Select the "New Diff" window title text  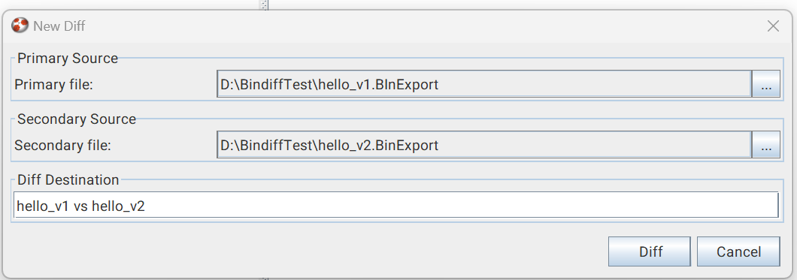pos(59,26)
